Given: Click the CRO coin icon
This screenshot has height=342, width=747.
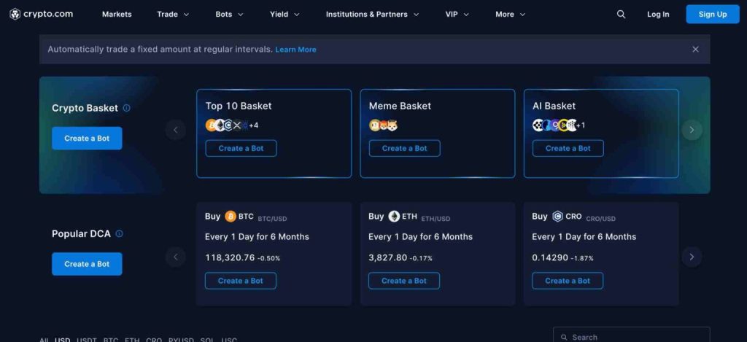Looking at the screenshot, I should 557,217.
